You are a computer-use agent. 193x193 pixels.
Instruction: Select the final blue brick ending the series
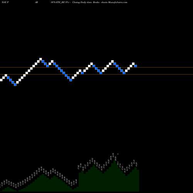tap(135, 66)
